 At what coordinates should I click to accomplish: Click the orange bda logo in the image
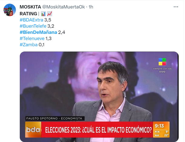point(33,130)
